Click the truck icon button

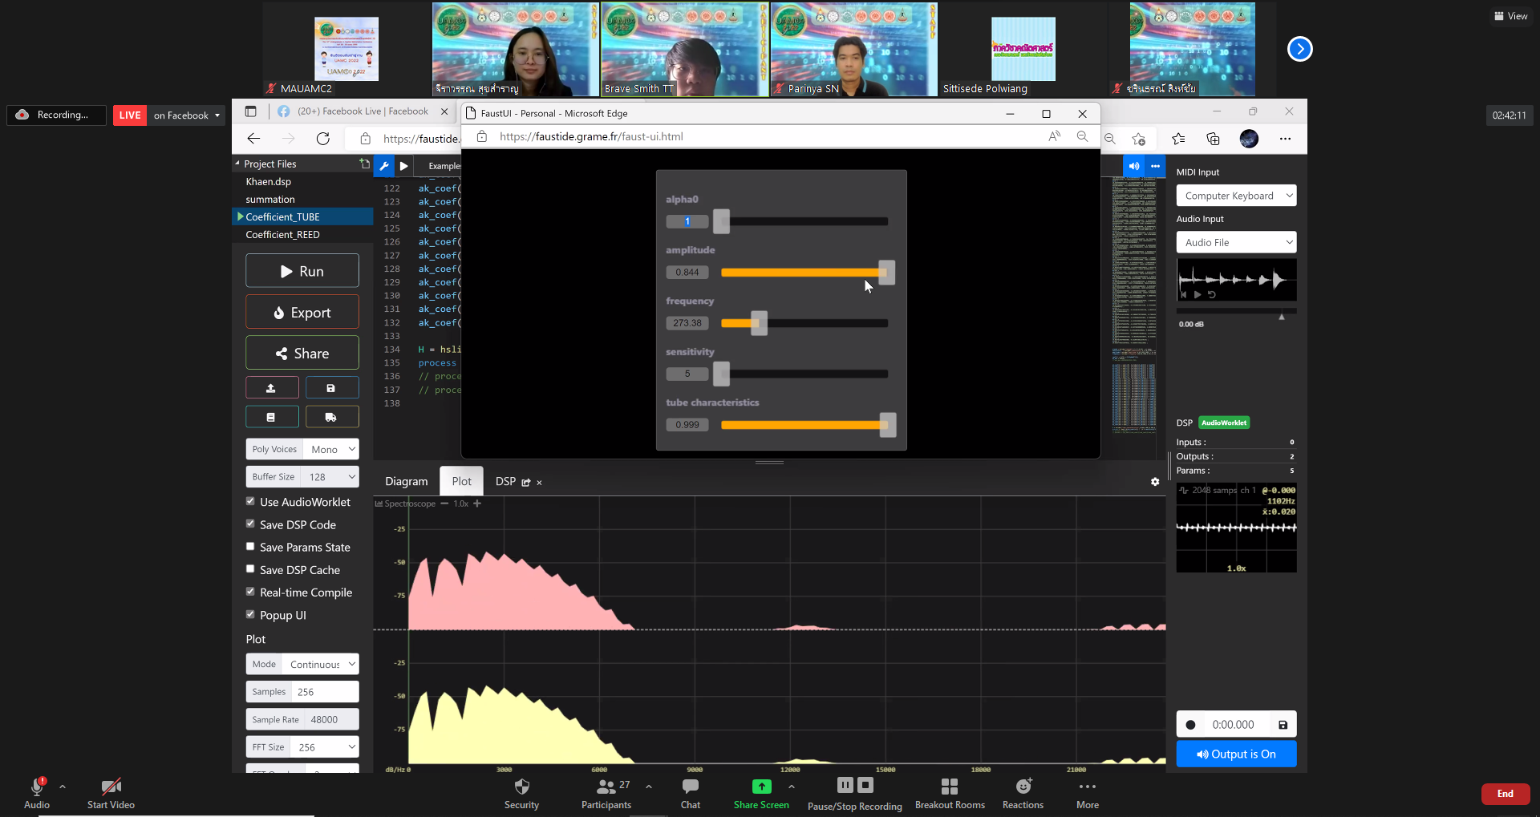pos(331,417)
